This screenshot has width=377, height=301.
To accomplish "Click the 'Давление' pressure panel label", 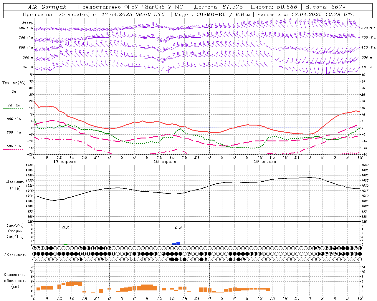I will coord(15,182).
